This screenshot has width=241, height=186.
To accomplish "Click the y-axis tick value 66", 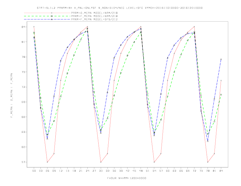I will pos(23,117).
